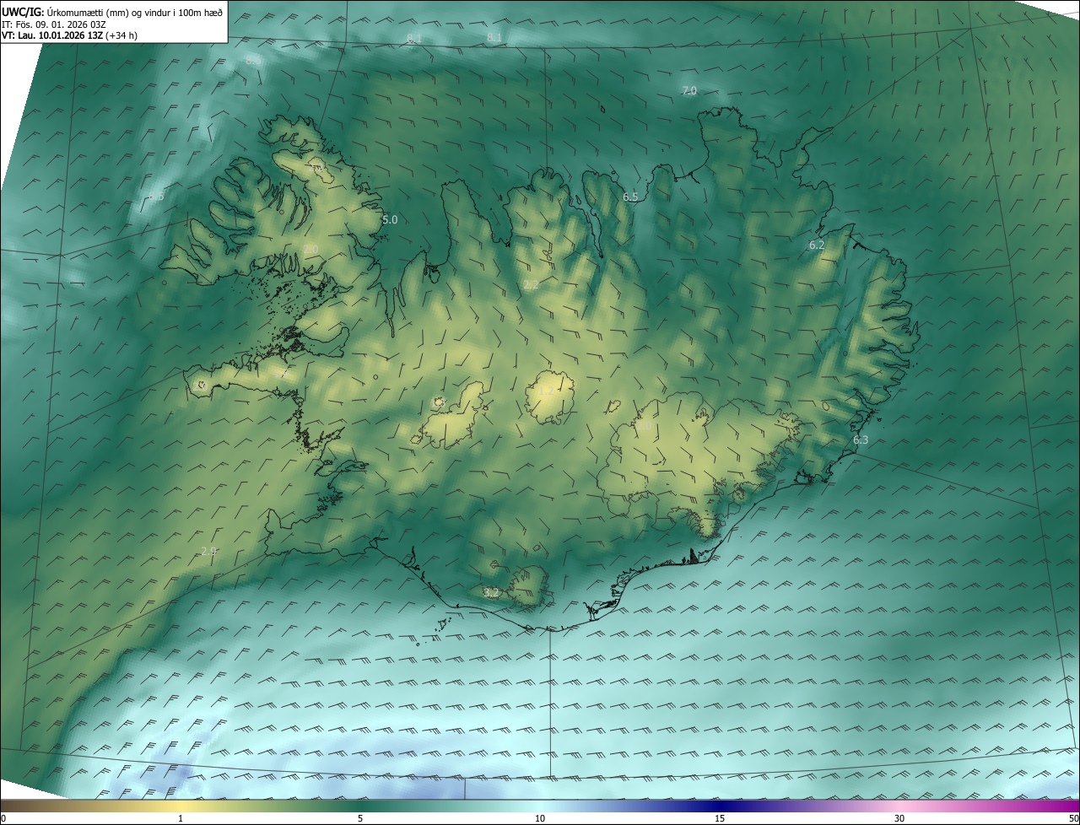Click the 'UWC/IG: Úrkomumætti' chart title line
This screenshot has width=1080, height=825.
pos(112,11)
